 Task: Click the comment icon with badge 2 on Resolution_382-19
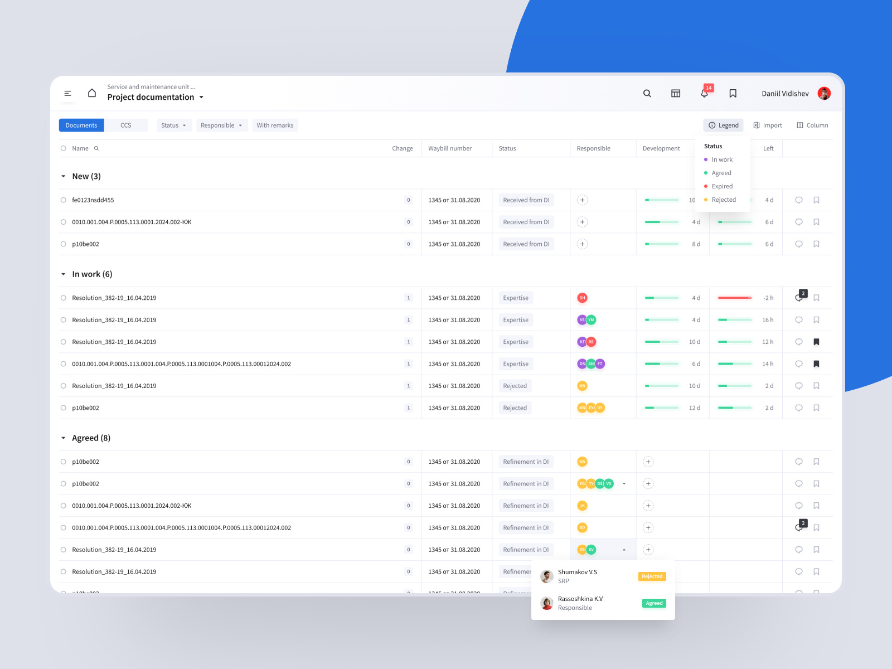[798, 298]
